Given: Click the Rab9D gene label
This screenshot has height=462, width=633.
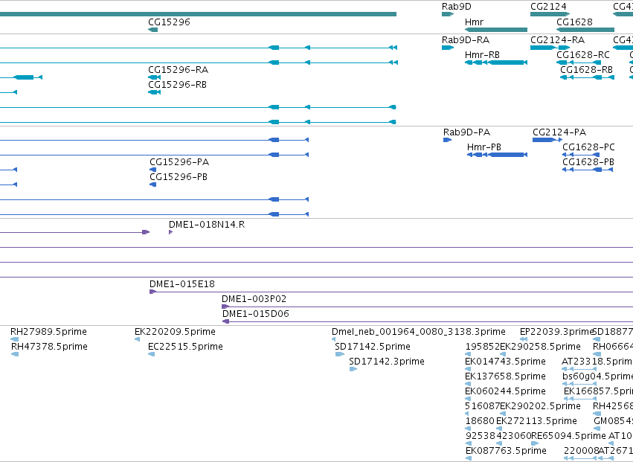Looking at the screenshot, I should tap(456, 7).
